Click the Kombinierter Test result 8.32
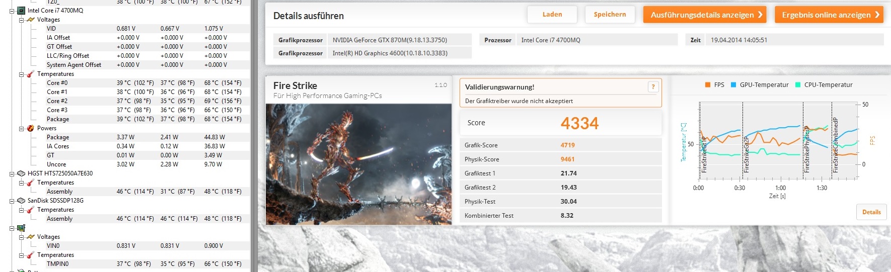Image resolution: width=891 pixels, height=272 pixels. point(567,216)
